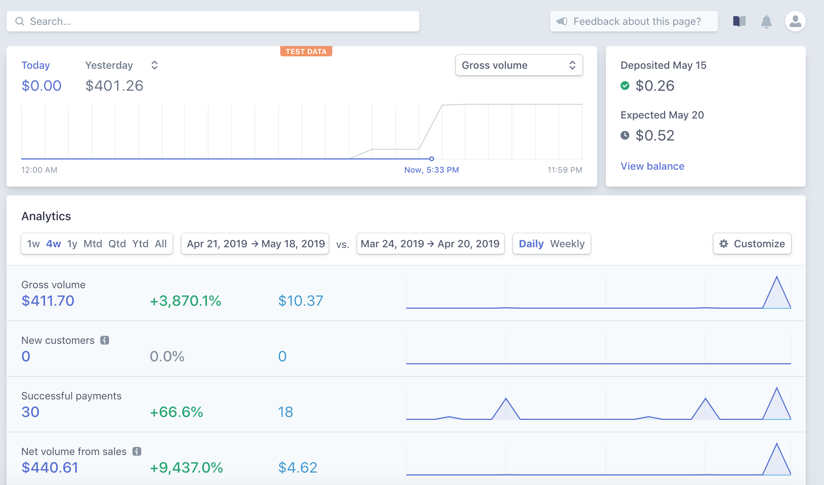Click the Now 5:33 PM chart marker
824x485 pixels.
click(x=431, y=159)
